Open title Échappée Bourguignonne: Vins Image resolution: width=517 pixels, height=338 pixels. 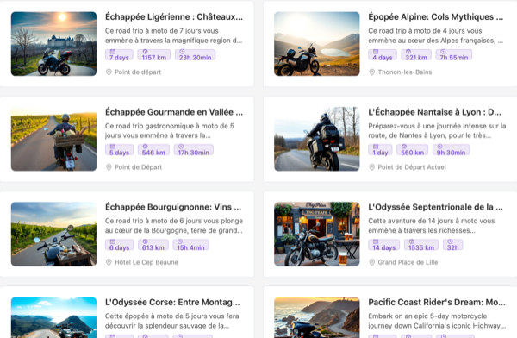[x=173, y=207]
